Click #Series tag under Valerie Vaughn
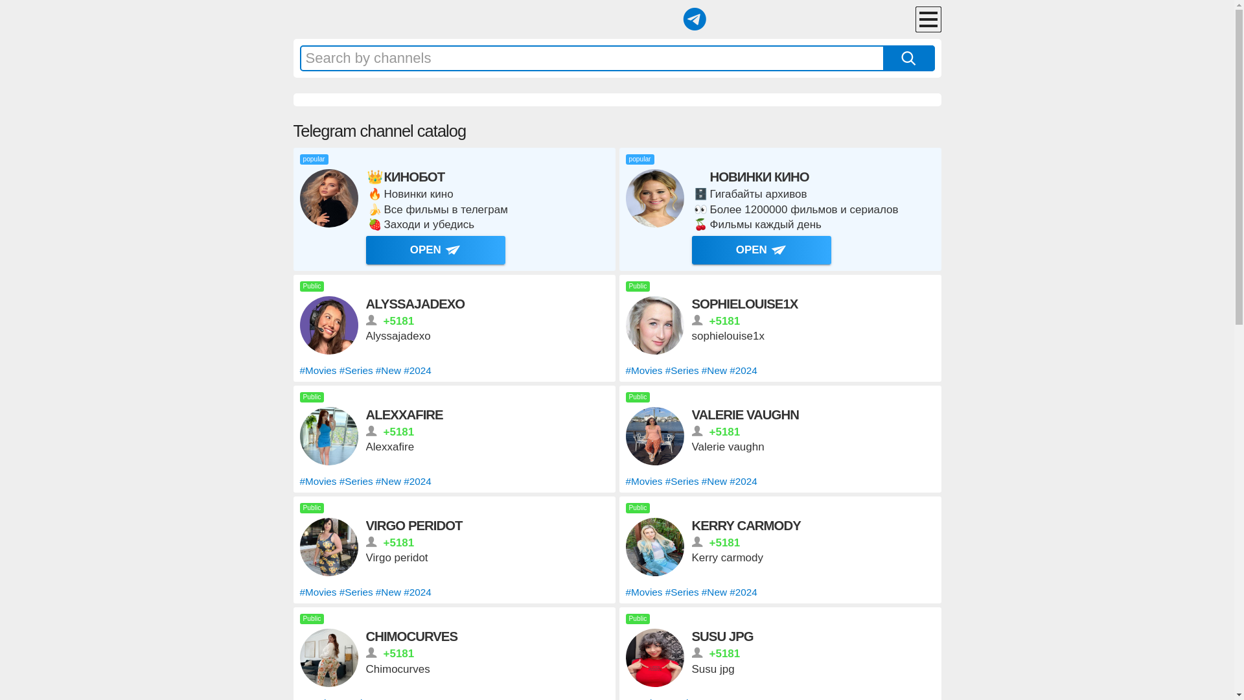The image size is (1244, 700). click(x=682, y=482)
